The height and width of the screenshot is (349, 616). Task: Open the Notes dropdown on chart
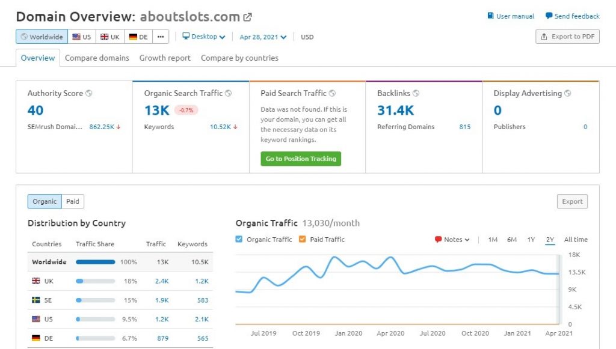point(452,240)
